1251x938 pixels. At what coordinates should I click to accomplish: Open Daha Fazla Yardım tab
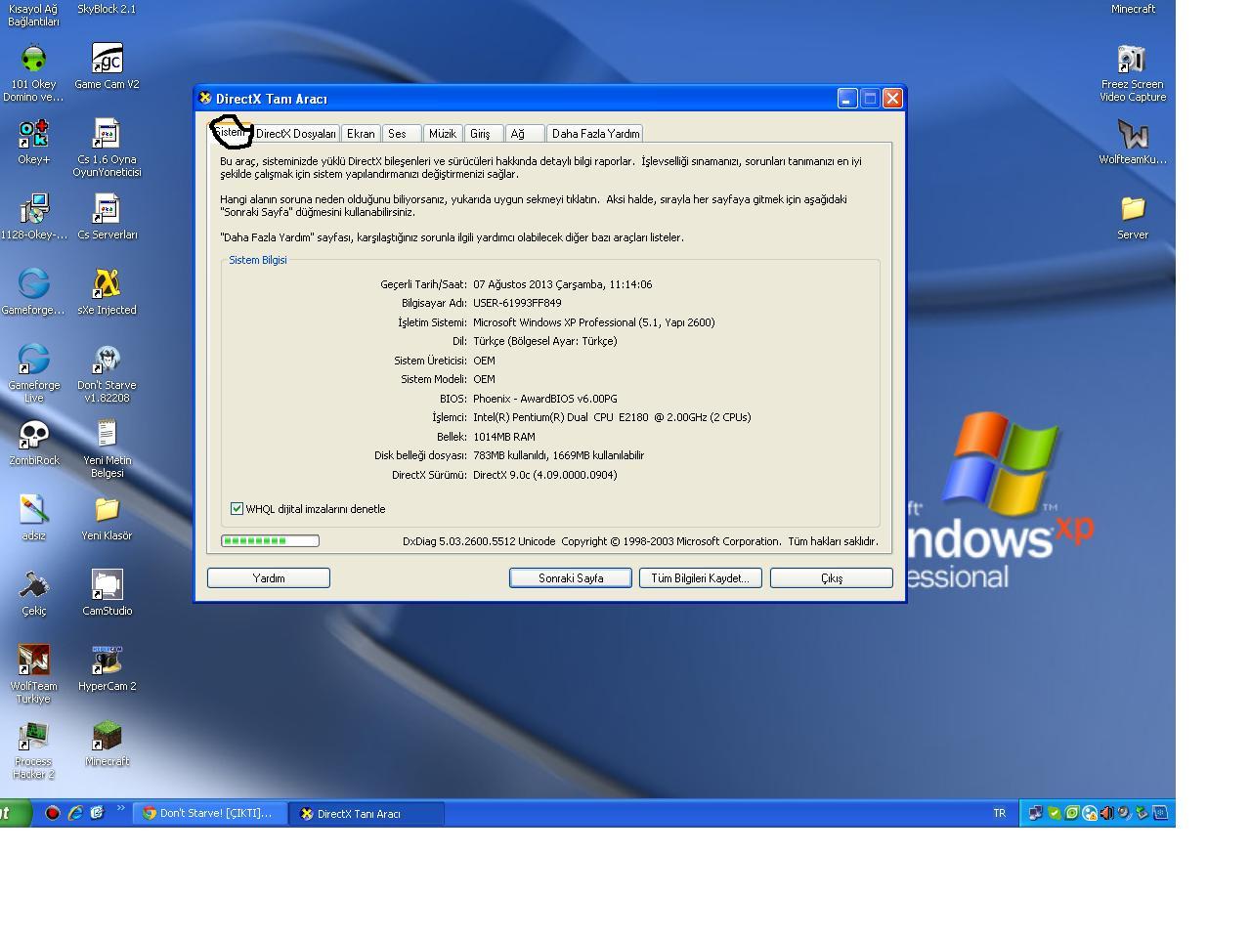coord(595,134)
